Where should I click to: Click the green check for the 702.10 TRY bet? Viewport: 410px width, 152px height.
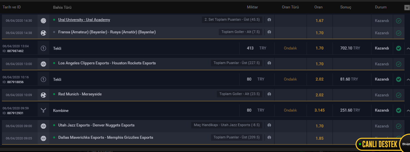click(x=399, y=48)
